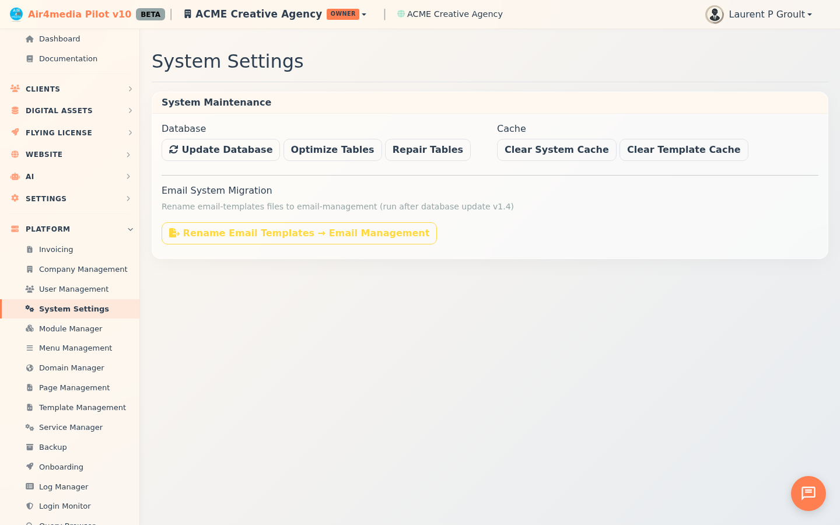840x525 pixels.
Task: Click Rename Email Templates to Email Management
Action: 299,233
